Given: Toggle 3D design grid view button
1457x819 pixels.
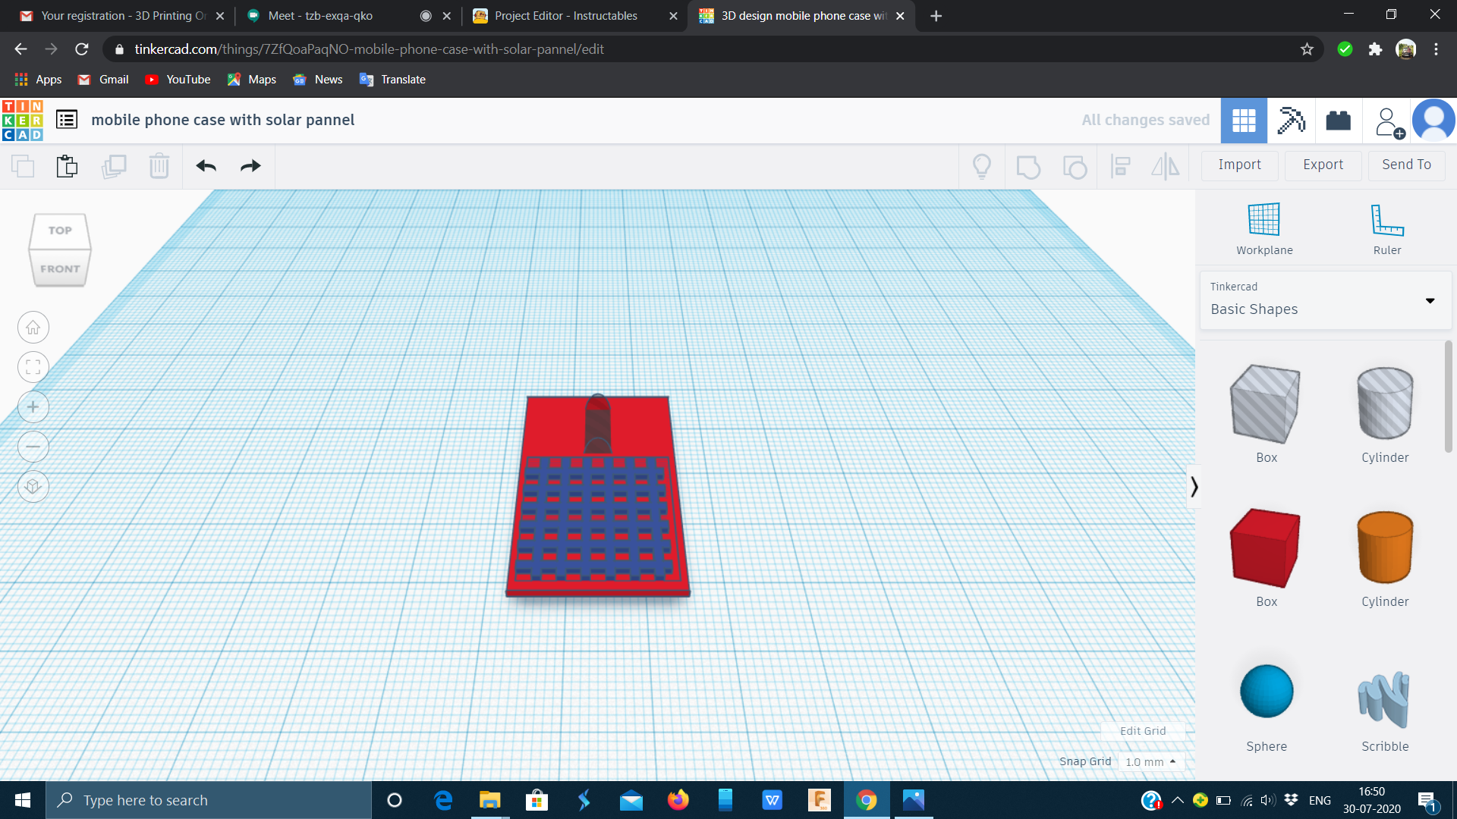Looking at the screenshot, I should tap(1244, 121).
